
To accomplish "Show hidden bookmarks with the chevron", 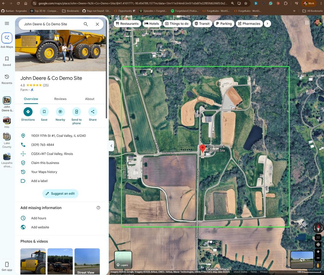I will point(294,11).
